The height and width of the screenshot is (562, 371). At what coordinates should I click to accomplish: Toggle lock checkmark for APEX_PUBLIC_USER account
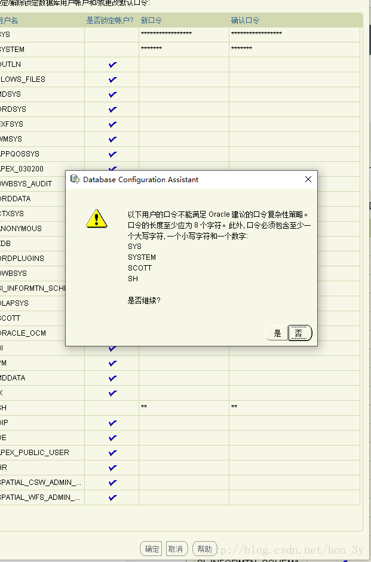tap(112, 453)
